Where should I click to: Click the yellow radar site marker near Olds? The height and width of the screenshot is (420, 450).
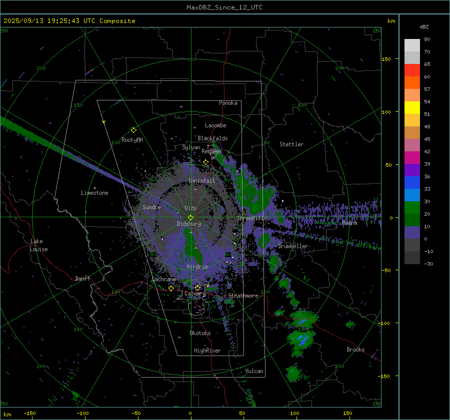coord(190,218)
